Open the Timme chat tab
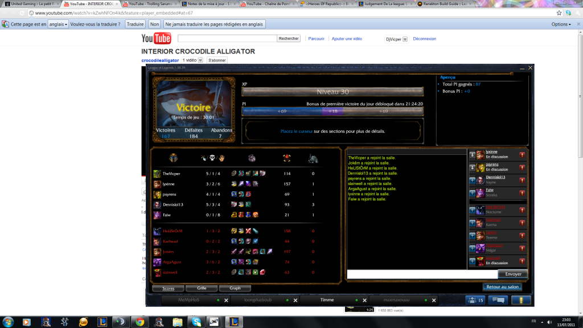 click(x=327, y=300)
